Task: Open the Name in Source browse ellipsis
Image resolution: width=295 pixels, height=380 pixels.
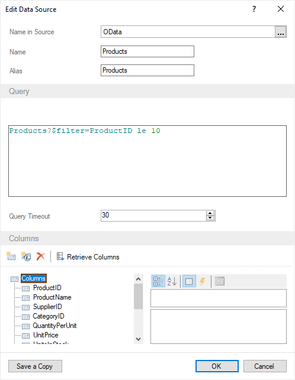Action: pos(281,32)
